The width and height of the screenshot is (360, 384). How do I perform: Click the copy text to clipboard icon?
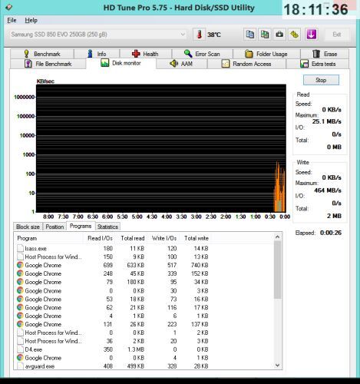coord(250,35)
